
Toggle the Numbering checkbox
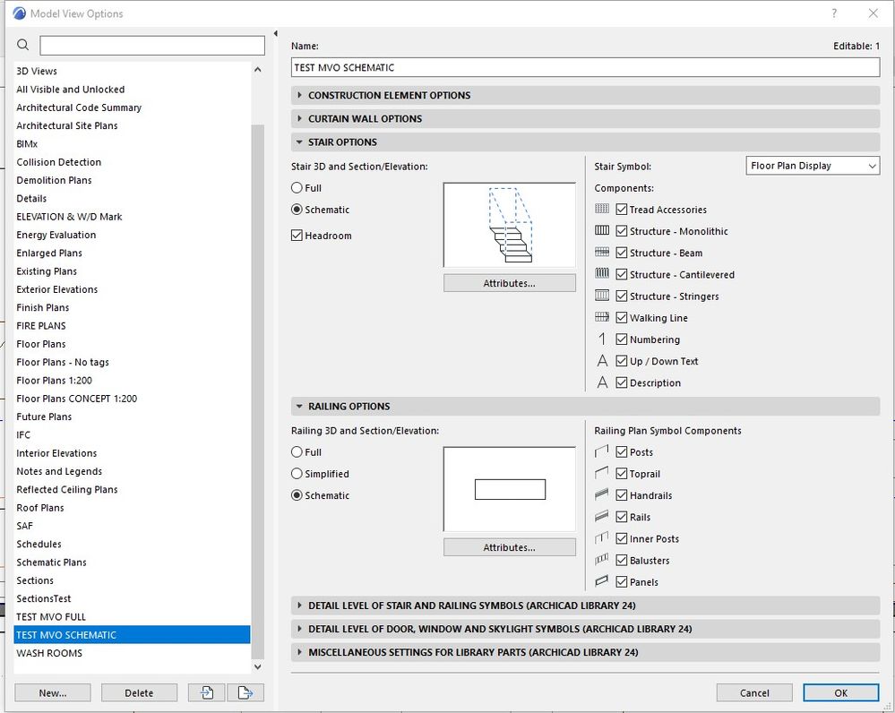point(622,339)
